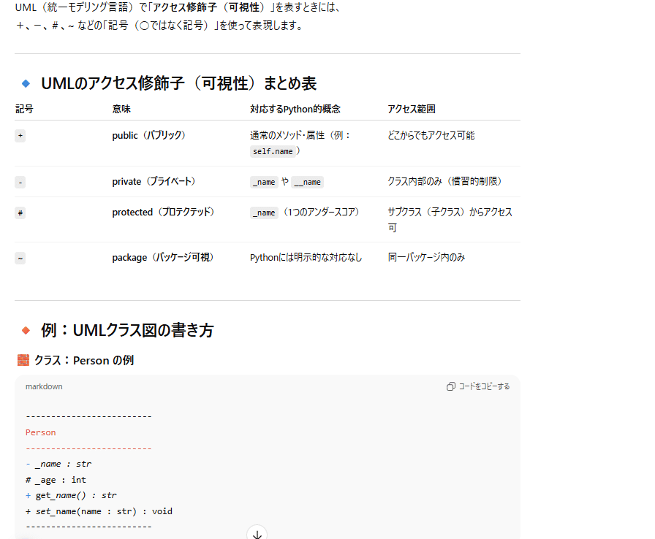Click the red diamond icon before UMLクラス図の書き方
Screen dimensions: 655x539
pos(28,330)
